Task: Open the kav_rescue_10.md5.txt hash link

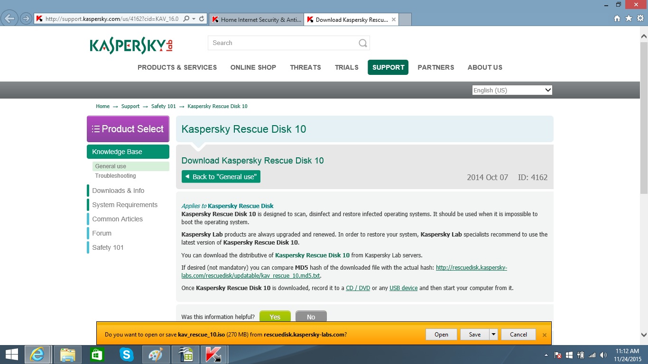Action: tap(344, 272)
